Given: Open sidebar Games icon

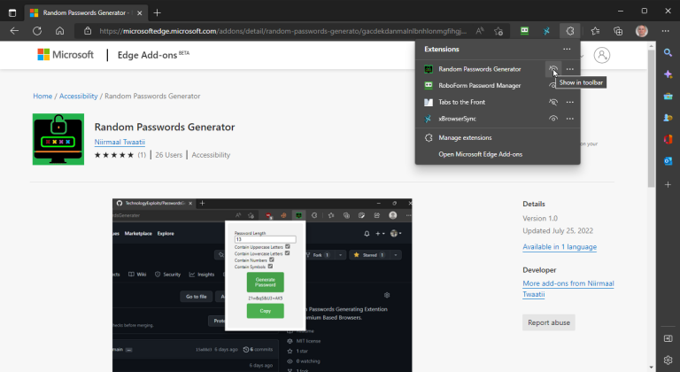Looking at the screenshot, I should pyautogui.click(x=668, y=118).
